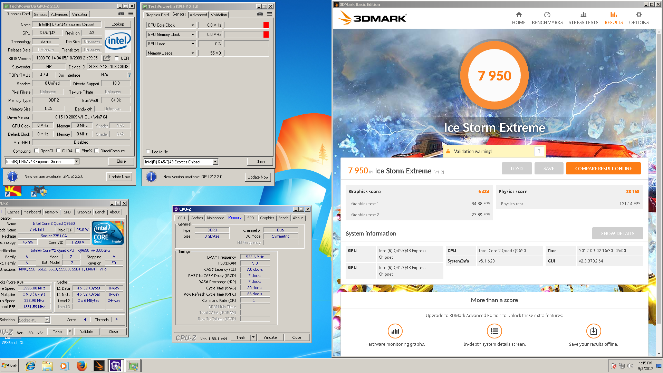Toggle CUDA checkbox in GPU-Z
The width and height of the screenshot is (663, 373).
58,151
